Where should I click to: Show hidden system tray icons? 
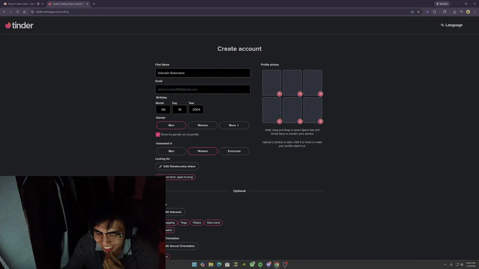[445, 265]
